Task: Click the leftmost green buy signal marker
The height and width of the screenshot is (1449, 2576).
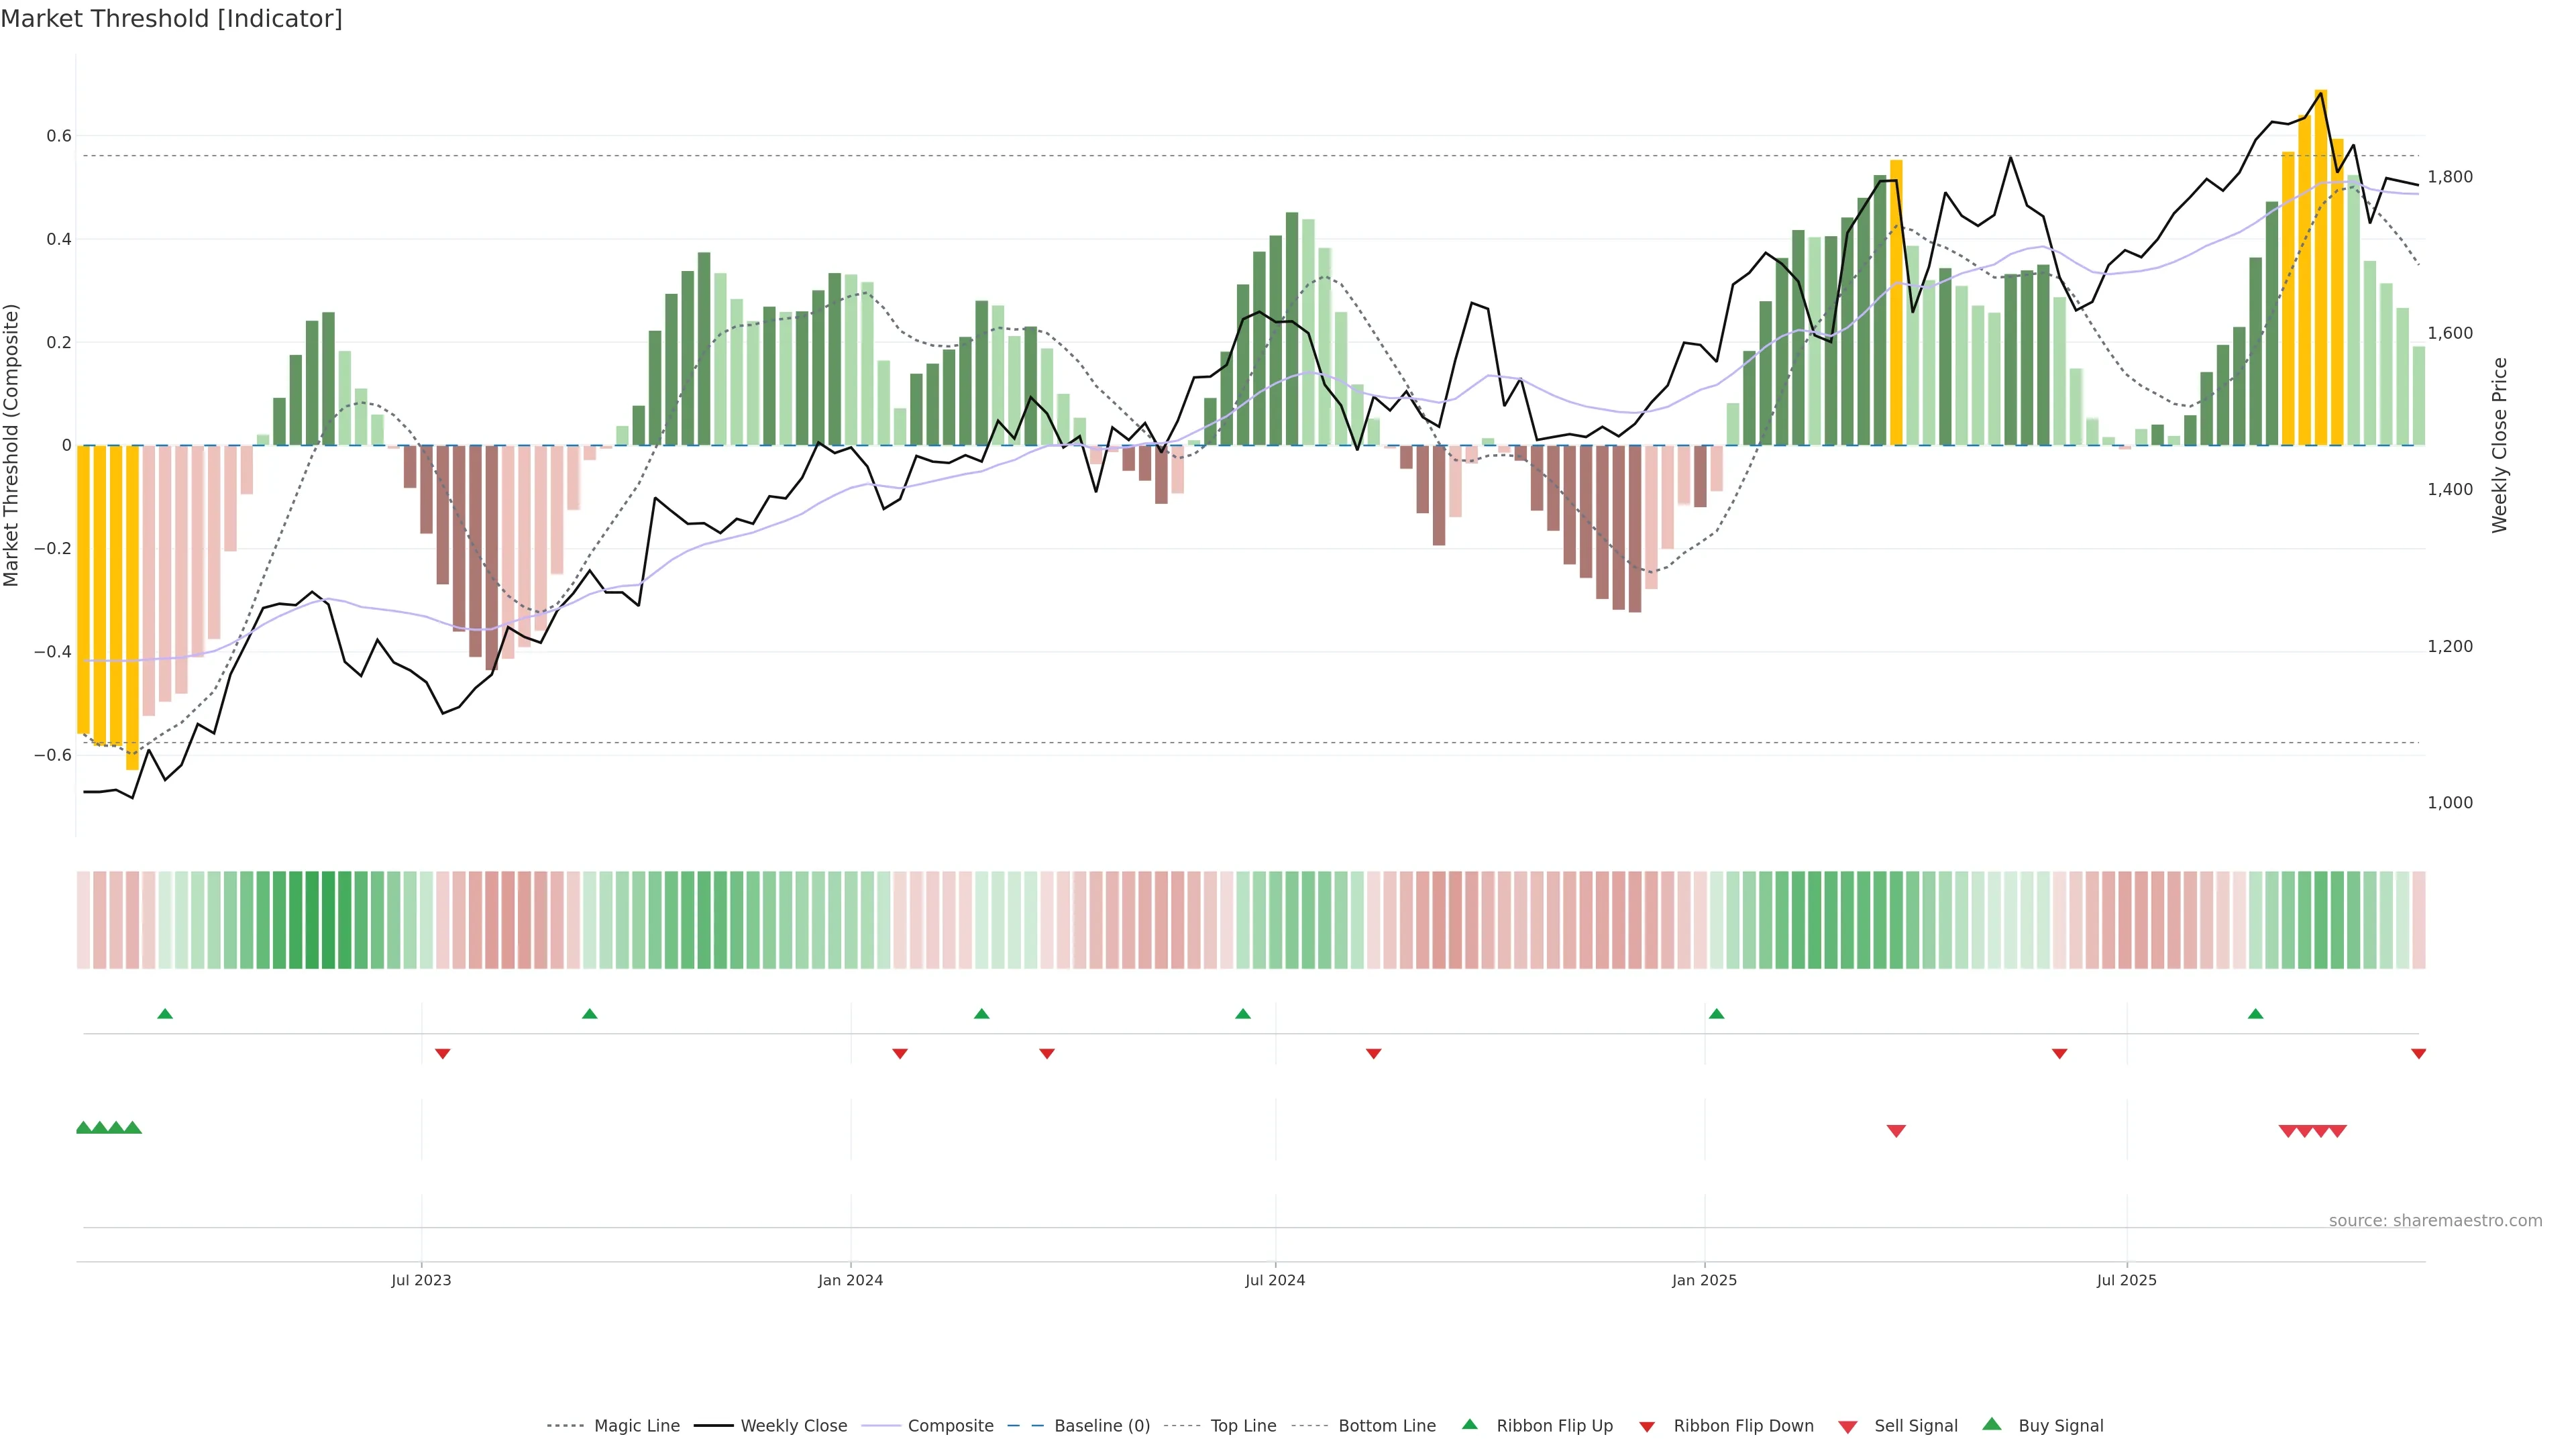Action: [x=84, y=1128]
